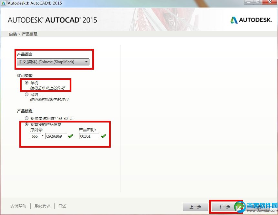Image resolution: width=278 pixels, height=215 pixels.
Task: Click the Autodesk logo in header
Action: pyautogui.click(x=251, y=20)
